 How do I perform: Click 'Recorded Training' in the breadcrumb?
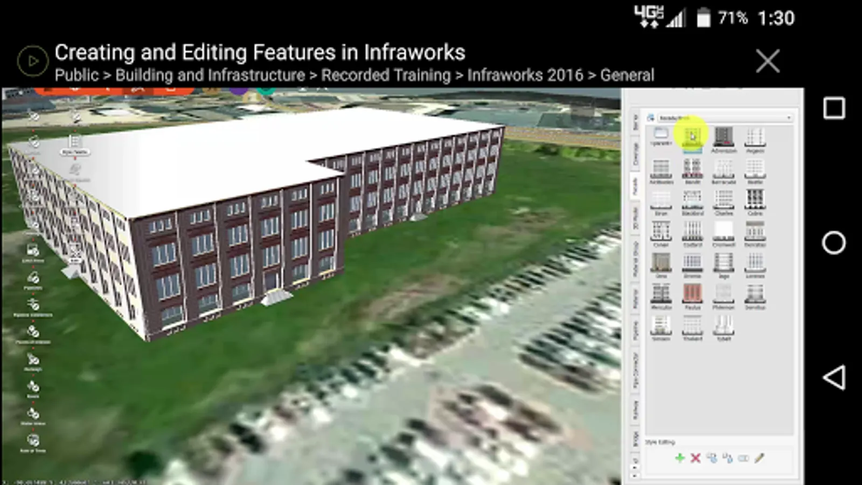[x=386, y=75]
